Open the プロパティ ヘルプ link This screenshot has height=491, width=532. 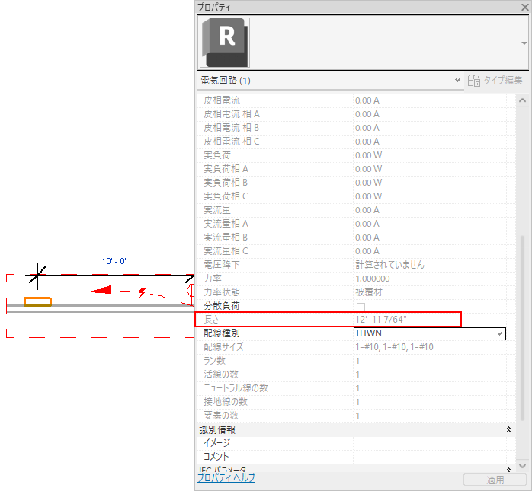pyautogui.click(x=226, y=478)
